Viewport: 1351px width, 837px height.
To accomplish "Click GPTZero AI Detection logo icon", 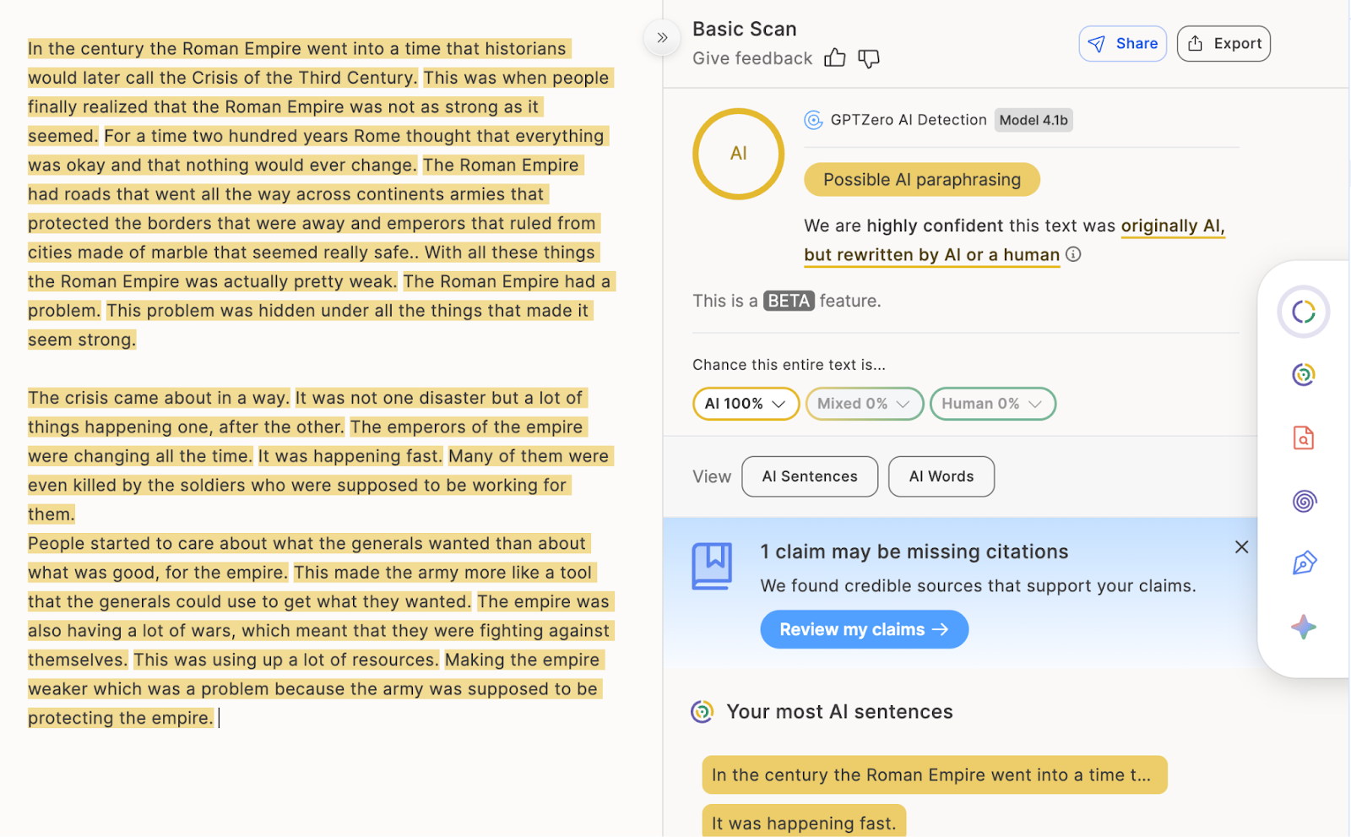I will click(x=813, y=120).
